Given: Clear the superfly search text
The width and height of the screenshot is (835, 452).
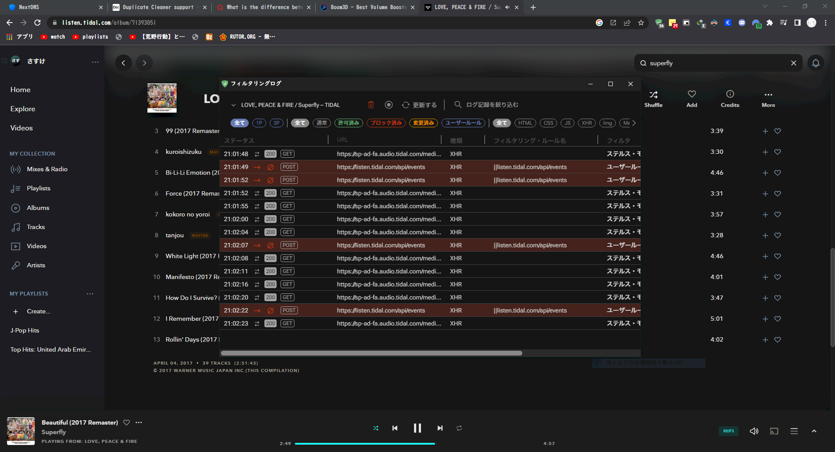Looking at the screenshot, I should point(794,63).
